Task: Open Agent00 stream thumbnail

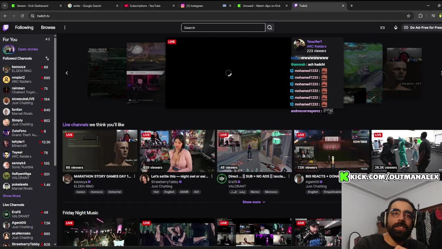Action: point(331,151)
